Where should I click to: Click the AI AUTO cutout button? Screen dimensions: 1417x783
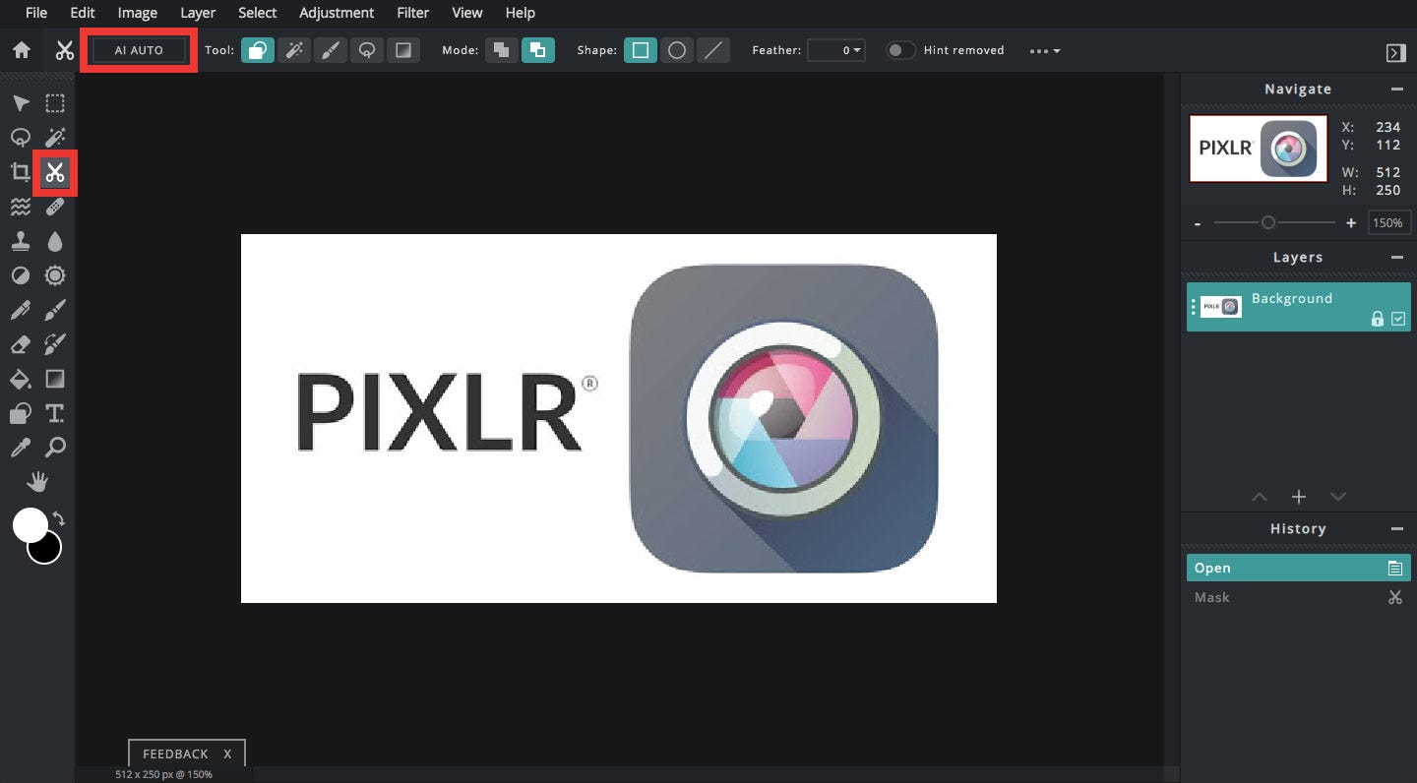(x=139, y=50)
